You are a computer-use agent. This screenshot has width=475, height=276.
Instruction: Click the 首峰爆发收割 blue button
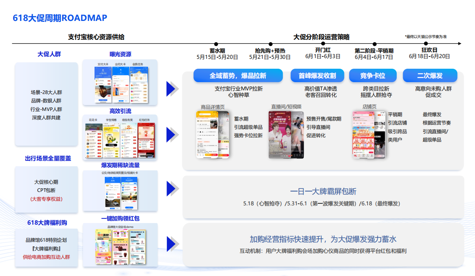click(x=317, y=75)
